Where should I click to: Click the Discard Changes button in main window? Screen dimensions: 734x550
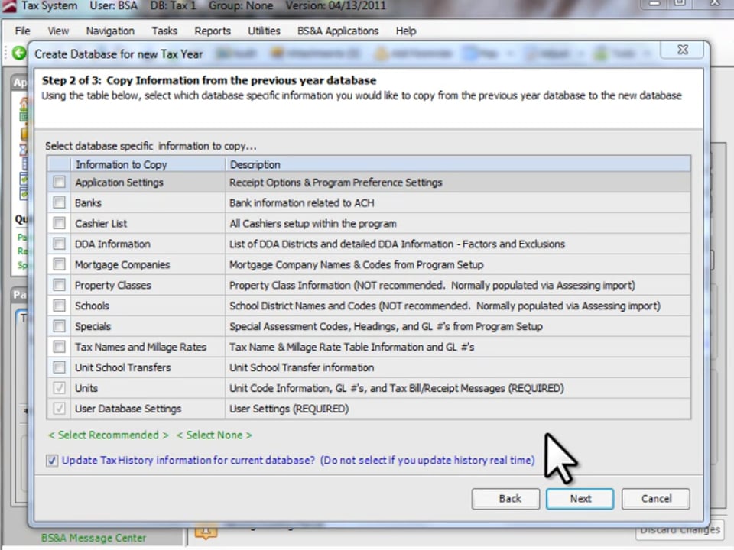[680, 529]
